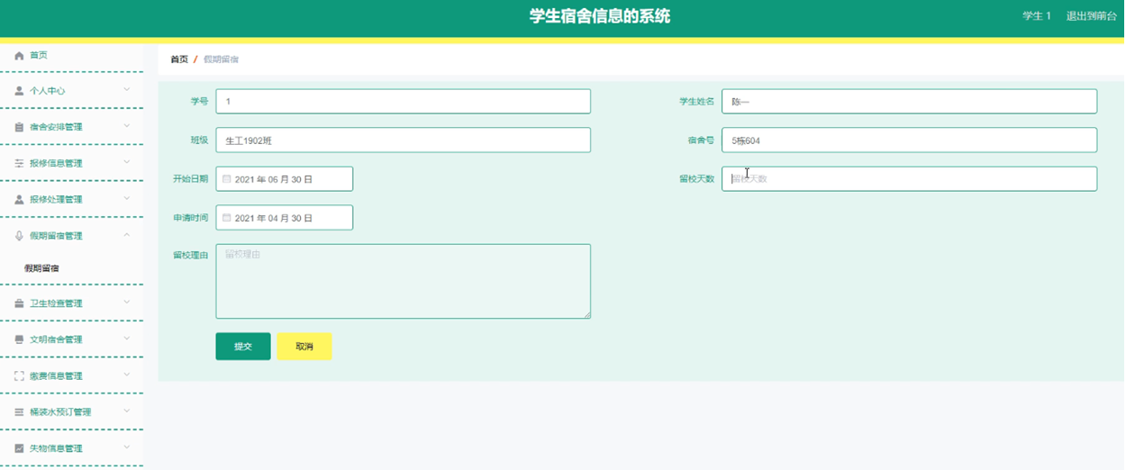
Task: Focus the 学号 input field
Action: coord(403,102)
